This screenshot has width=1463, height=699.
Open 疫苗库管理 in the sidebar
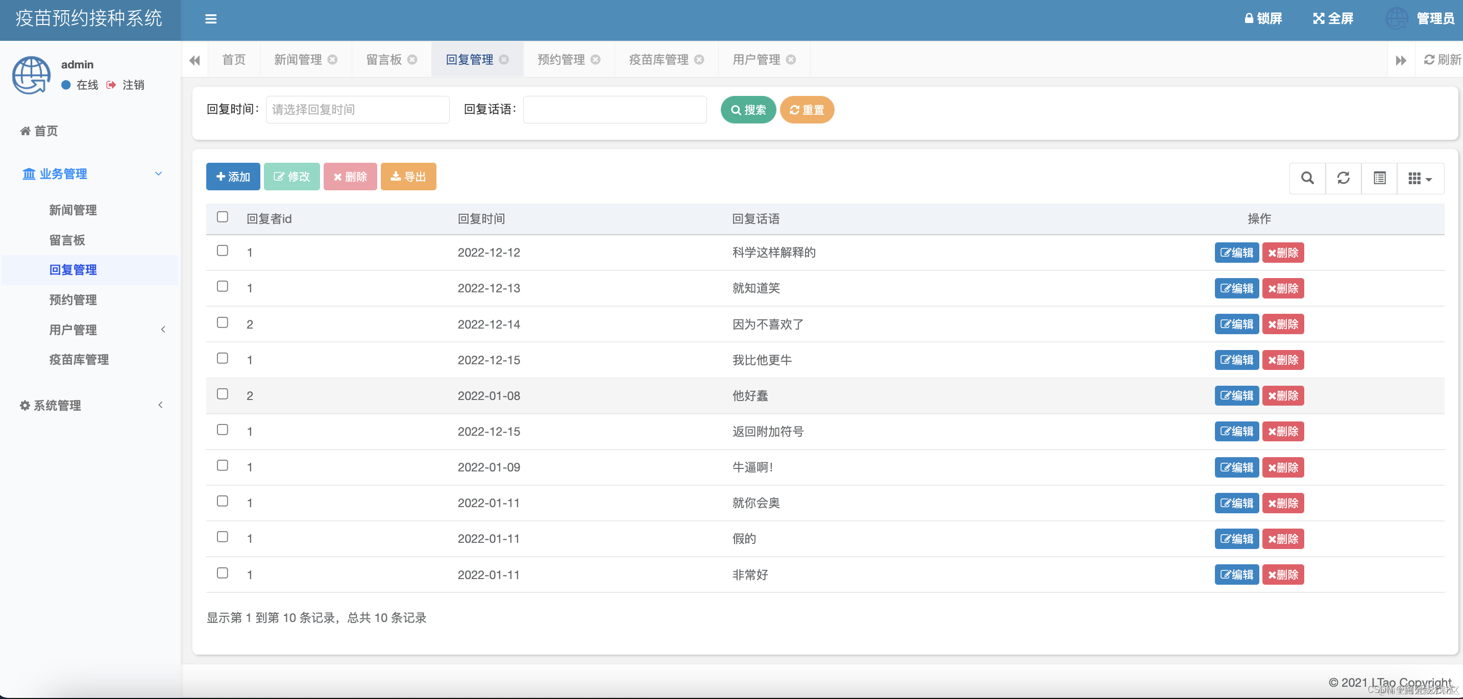[x=79, y=359]
